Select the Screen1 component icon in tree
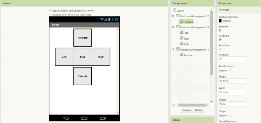 (x=175, y=10)
